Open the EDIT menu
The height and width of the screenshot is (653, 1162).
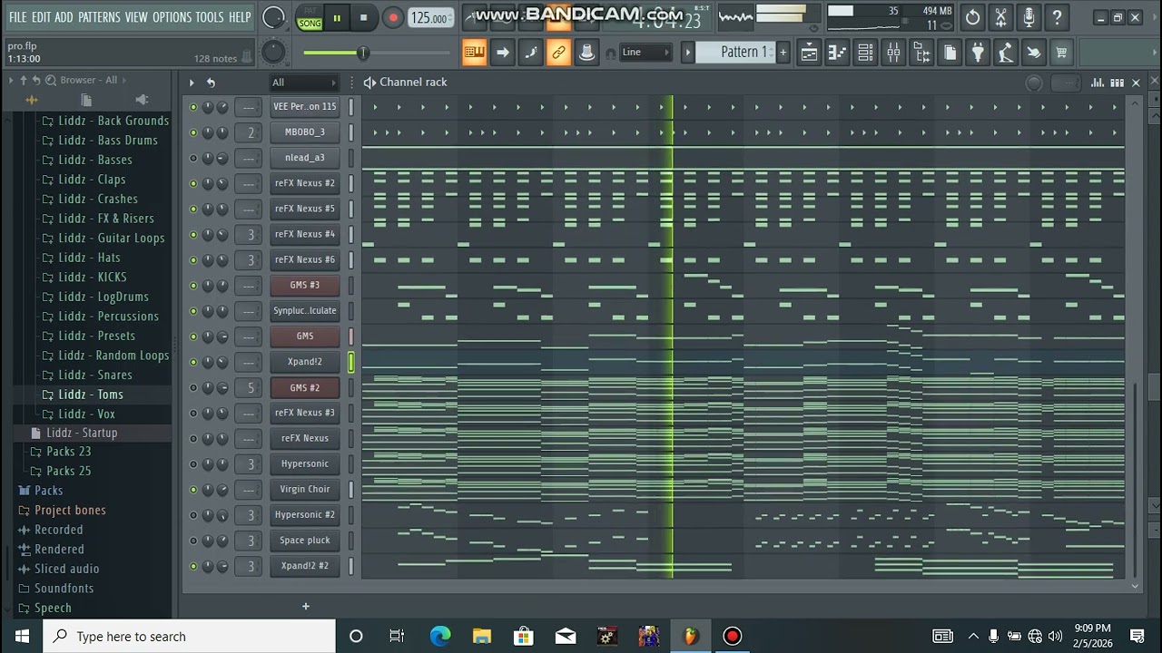tap(41, 17)
